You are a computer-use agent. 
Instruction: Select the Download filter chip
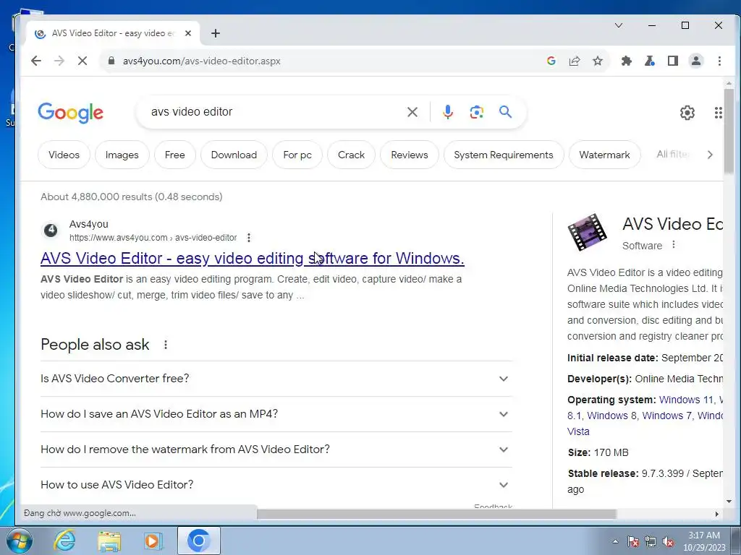point(234,155)
